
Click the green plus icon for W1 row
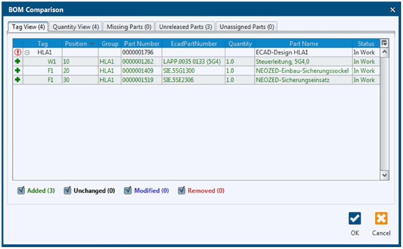[18, 62]
